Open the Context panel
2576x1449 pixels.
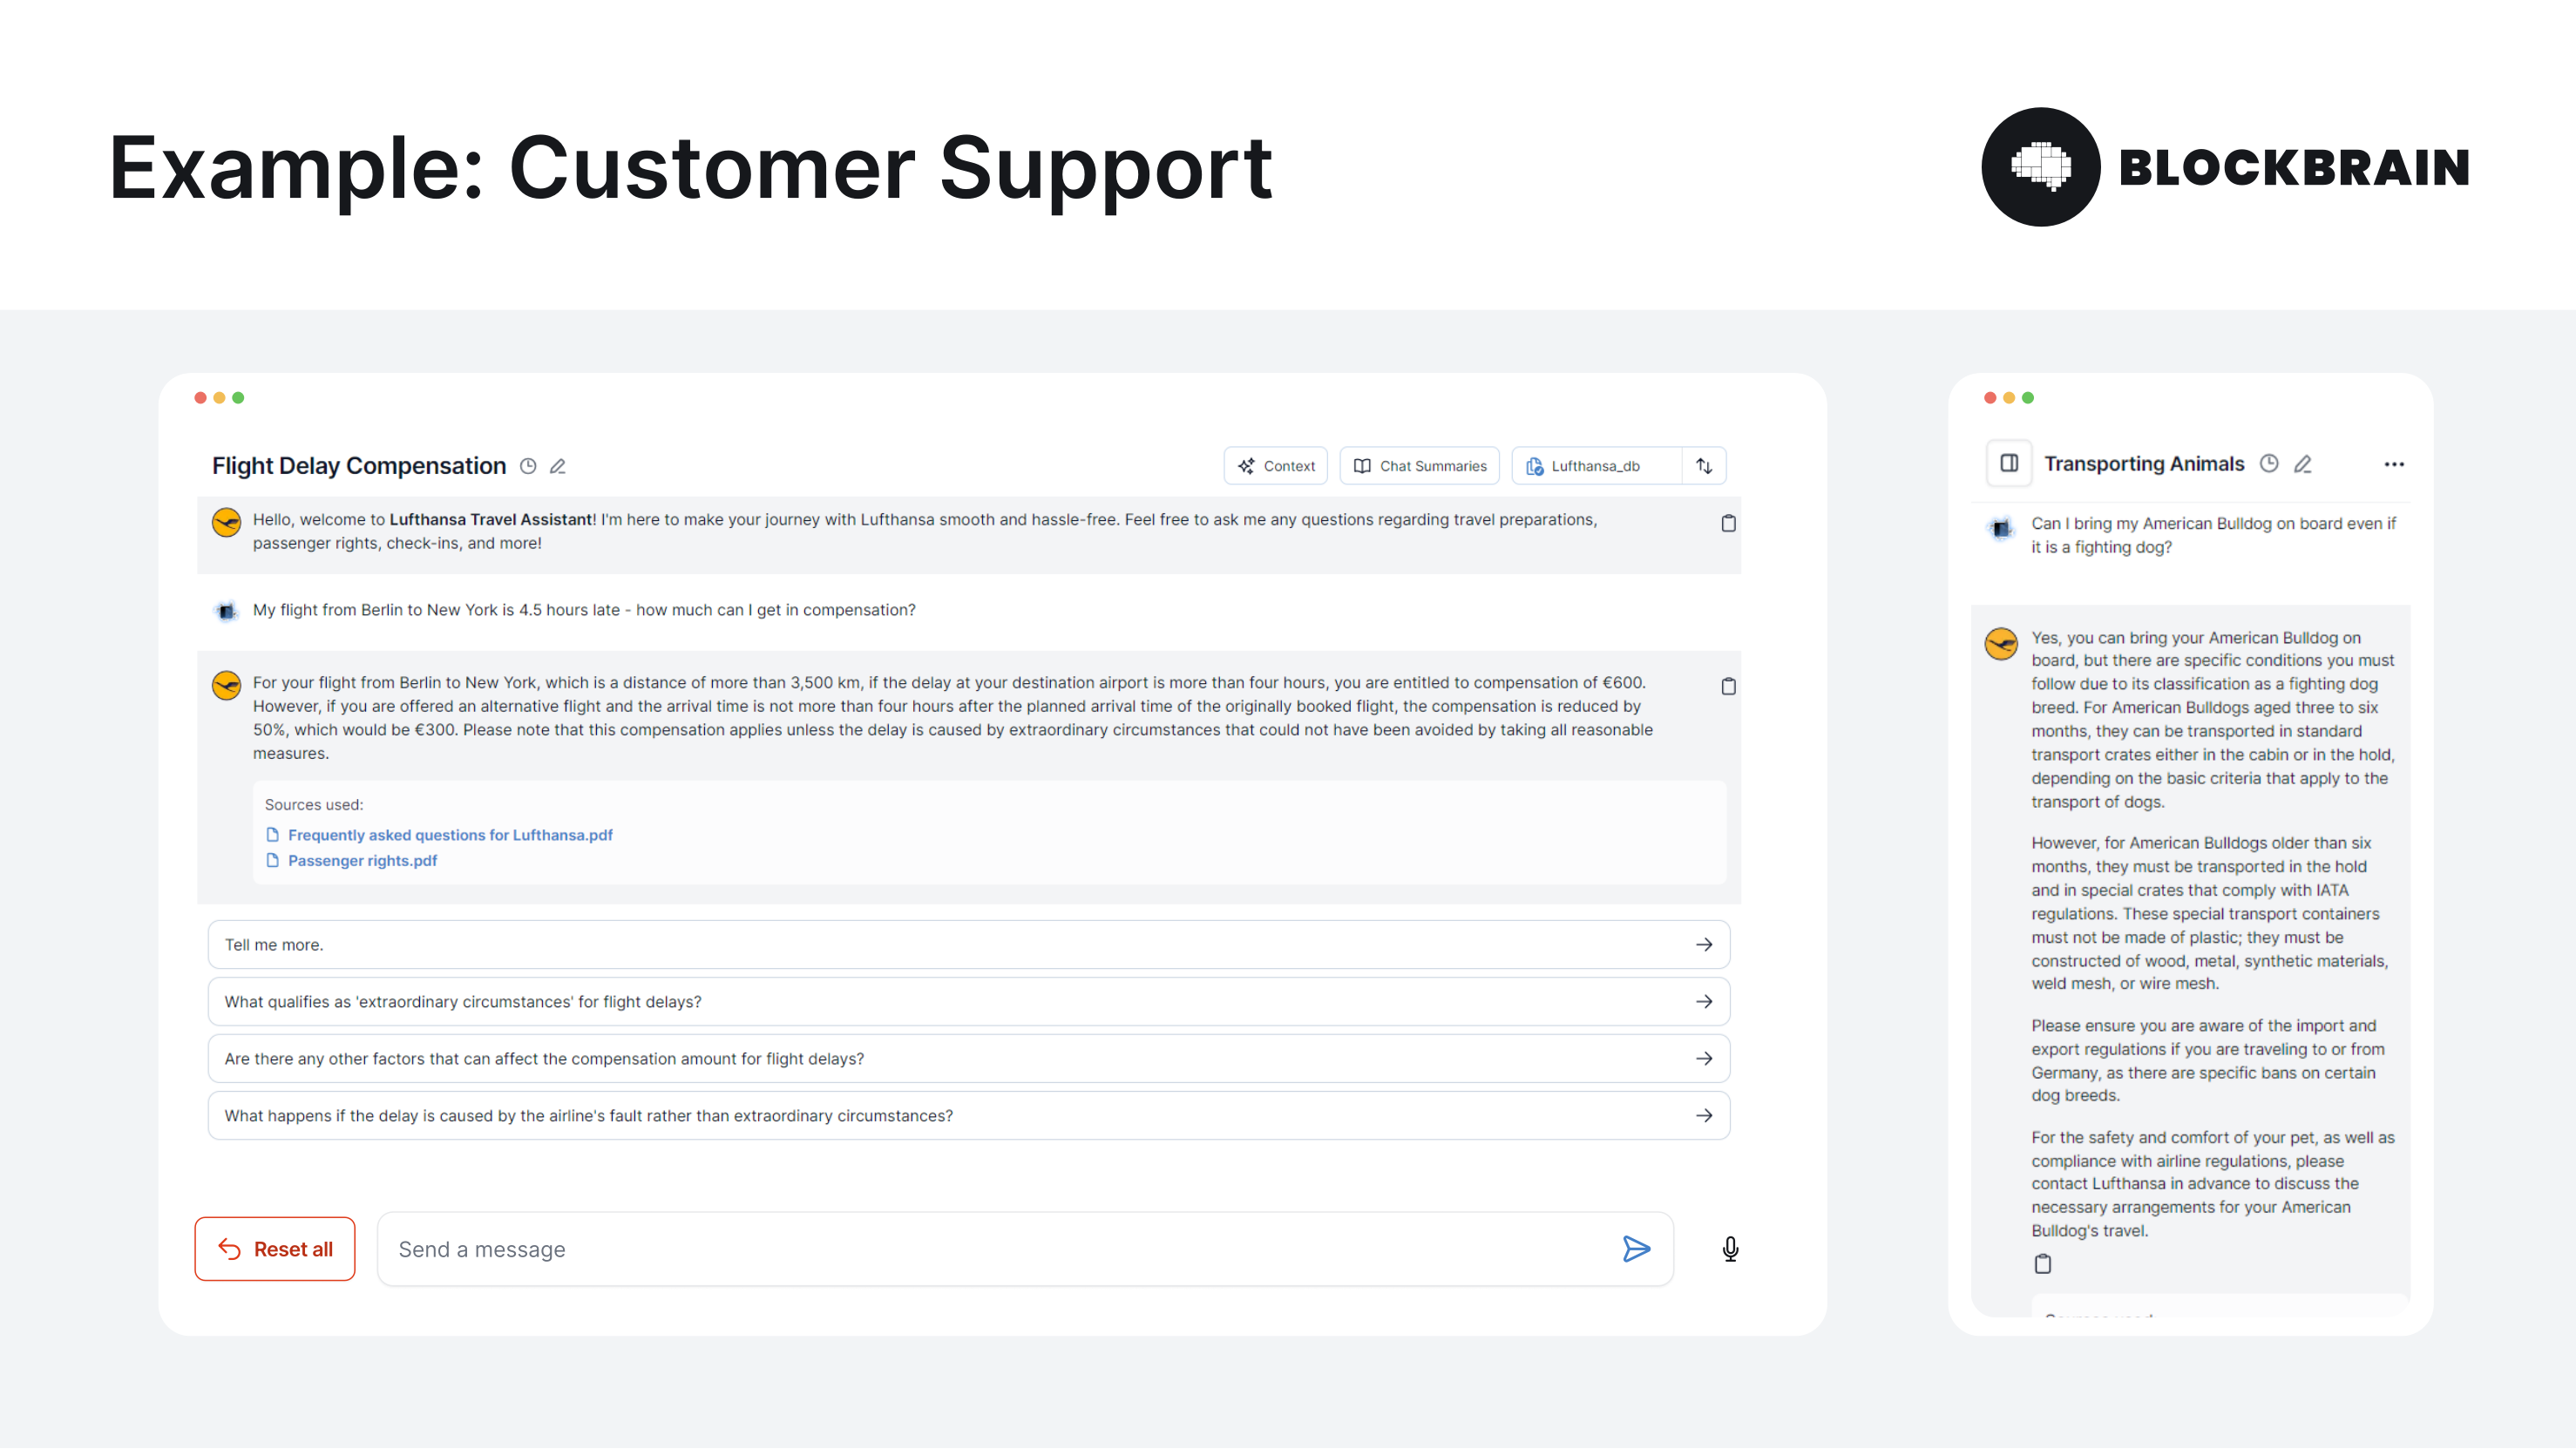point(1276,466)
